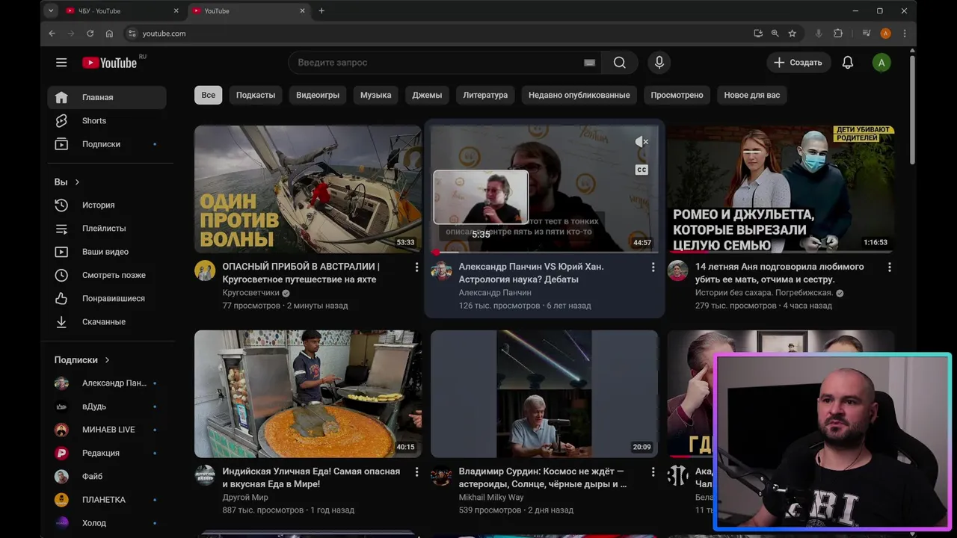The image size is (957, 538).
Task: Click the YouTube logo
Action: pyautogui.click(x=109, y=63)
